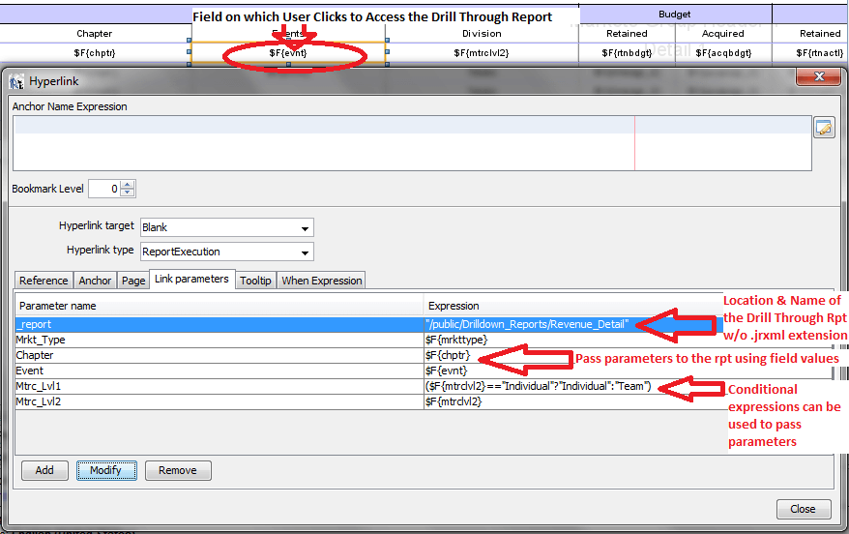Screen dimensions: 849x534
Task: Switch to the Tooltip tab
Action: [256, 281]
